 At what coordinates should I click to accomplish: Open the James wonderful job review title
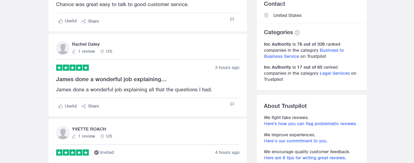pyautogui.click(x=111, y=79)
